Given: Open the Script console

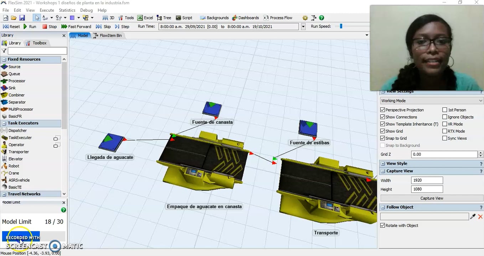Looking at the screenshot, I should click(x=184, y=18).
